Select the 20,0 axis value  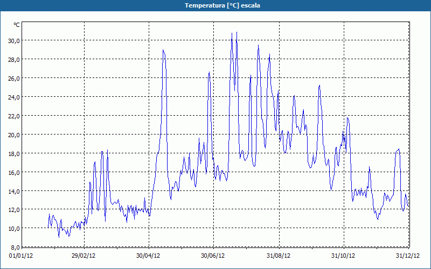(x=14, y=135)
